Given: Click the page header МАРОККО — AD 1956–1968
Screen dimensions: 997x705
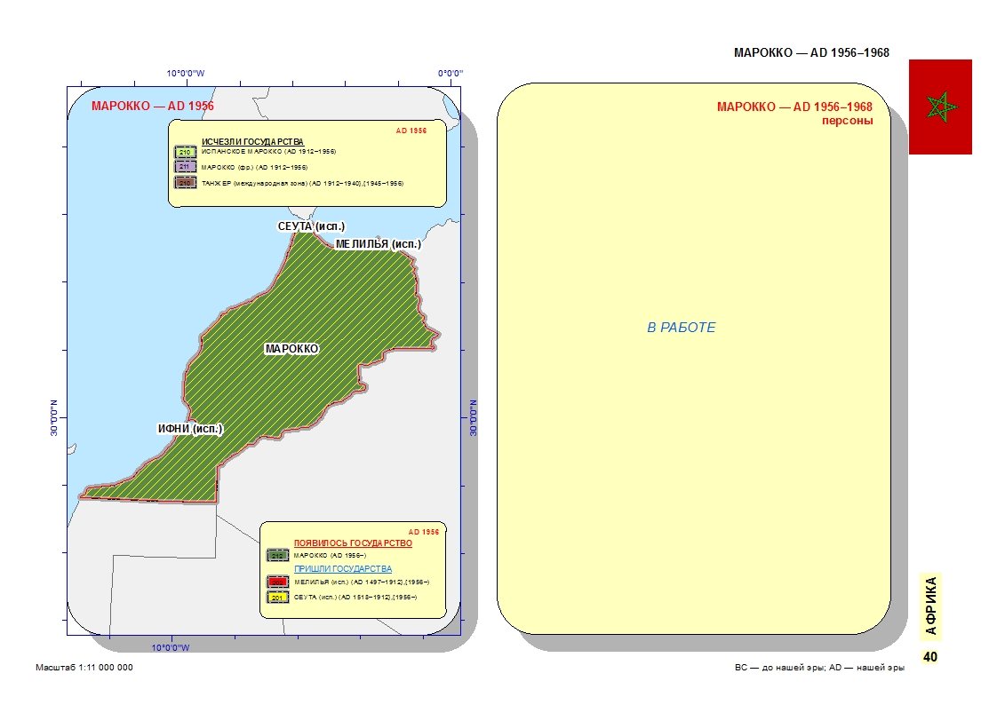Looking at the screenshot, I should (x=811, y=52).
